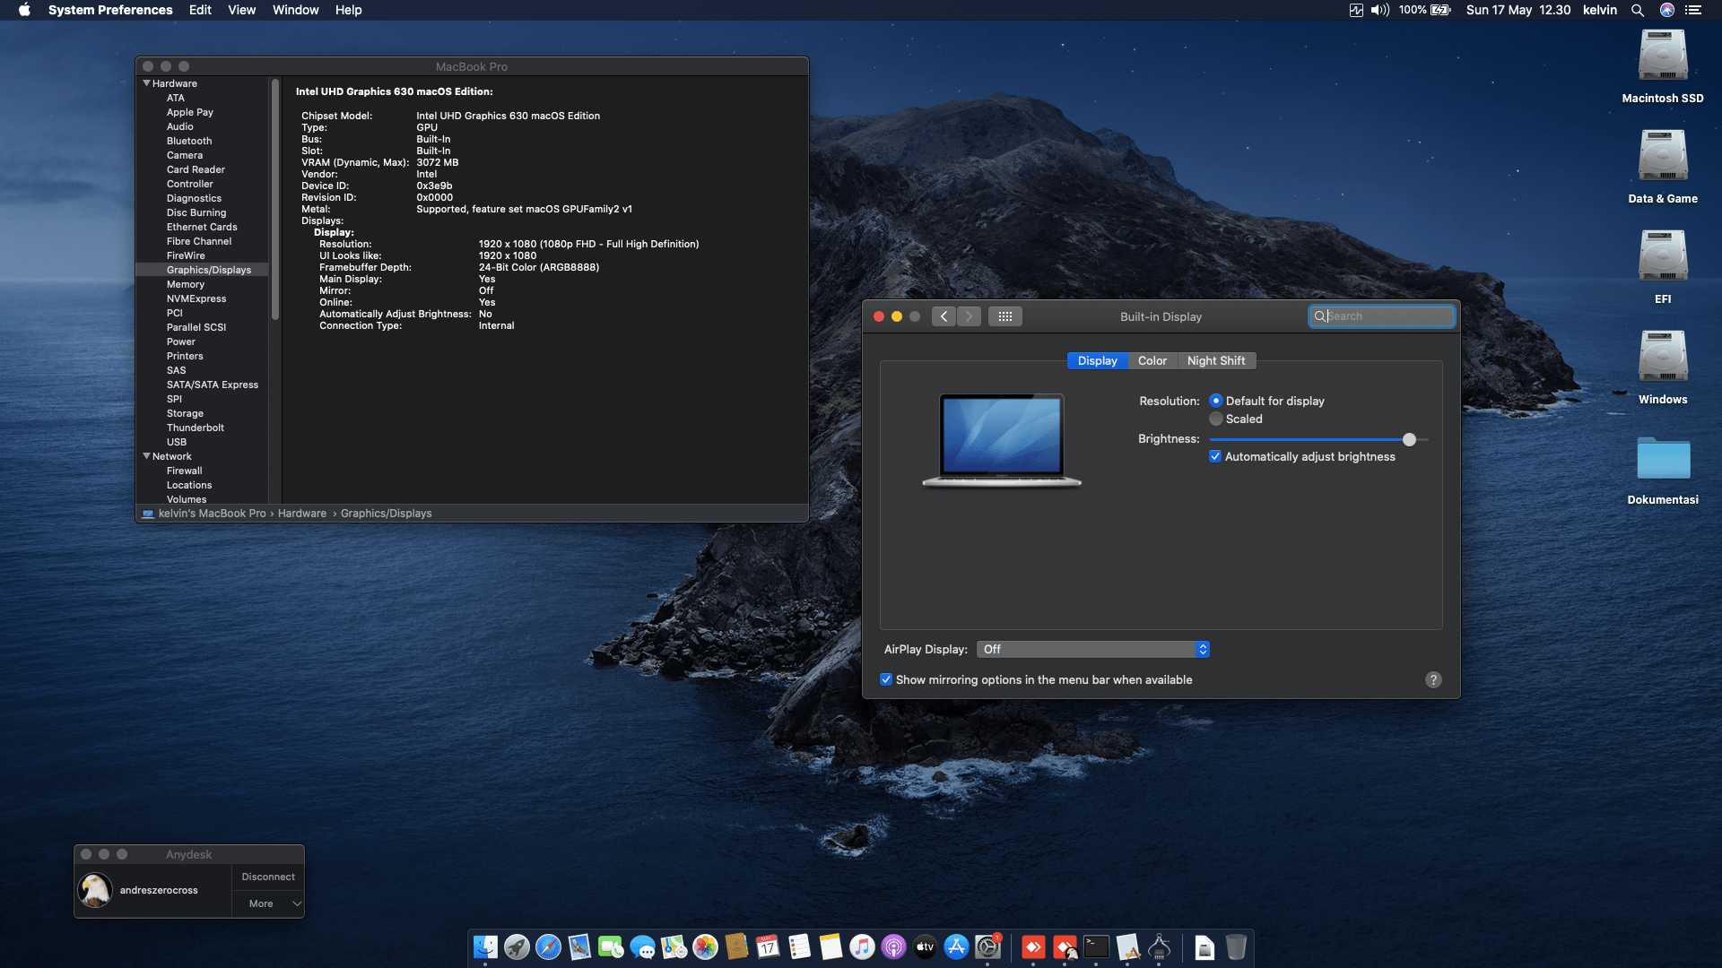Image resolution: width=1722 pixels, height=968 pixels.
Task: Open the volume control in menu bar
Action: [x=1380, y=10]
